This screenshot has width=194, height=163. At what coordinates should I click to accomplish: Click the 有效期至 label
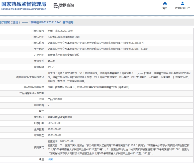[x=39, y=135]
